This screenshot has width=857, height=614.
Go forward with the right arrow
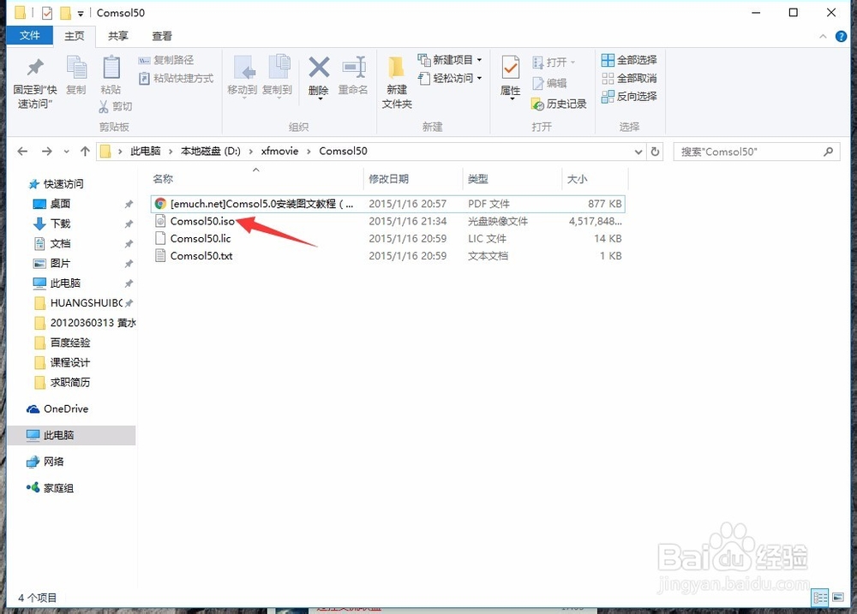(x=47, y=152)
